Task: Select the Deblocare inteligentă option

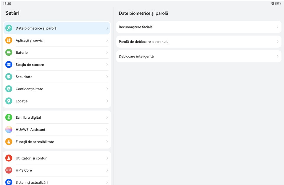Action: [x=136, y=56]
